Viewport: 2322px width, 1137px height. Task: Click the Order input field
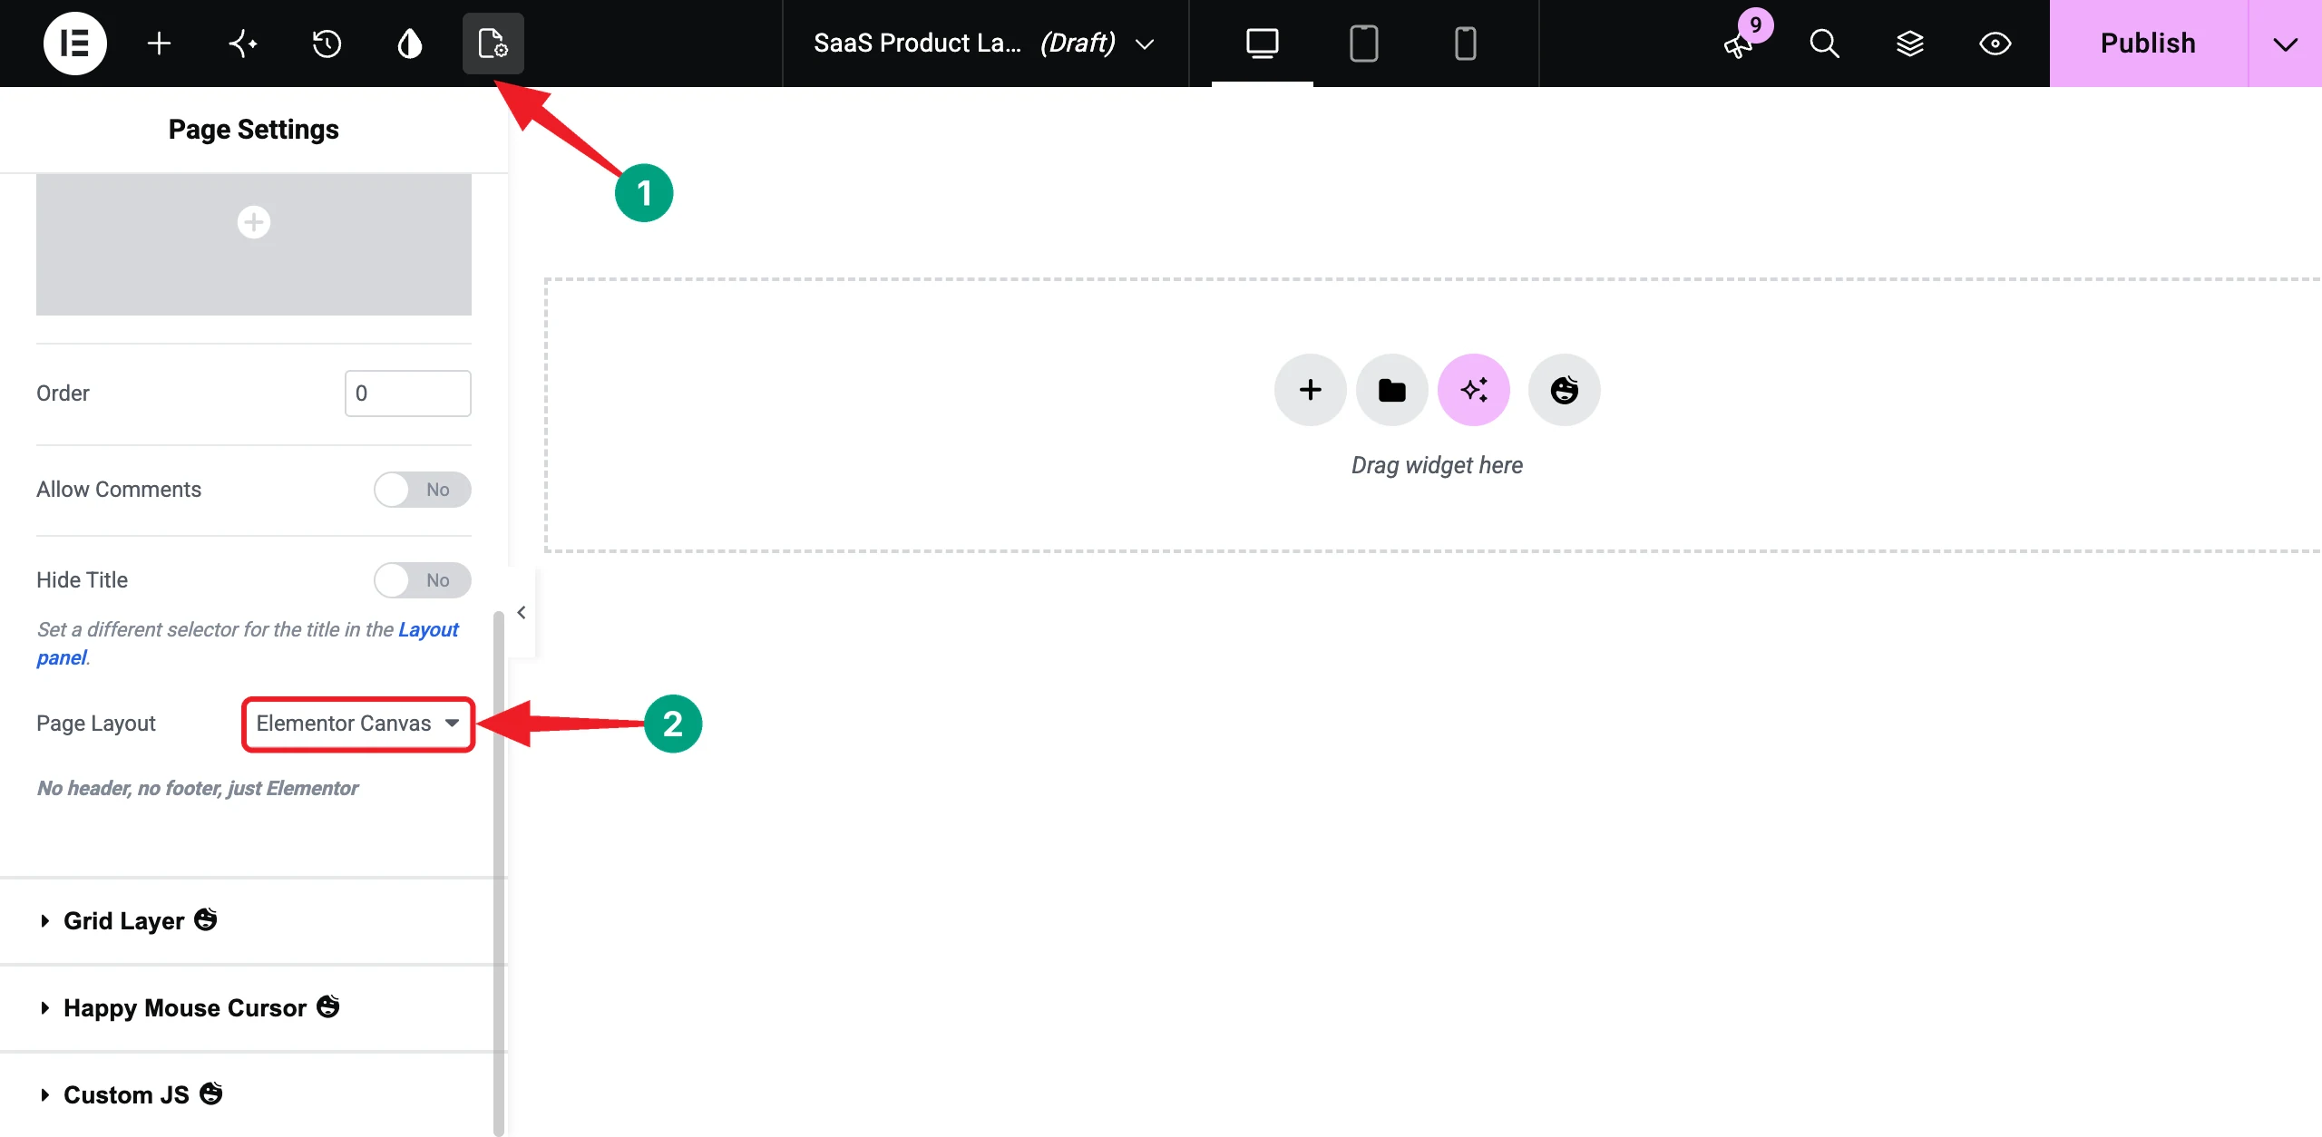pyautogui.click(x=407, y=394)
